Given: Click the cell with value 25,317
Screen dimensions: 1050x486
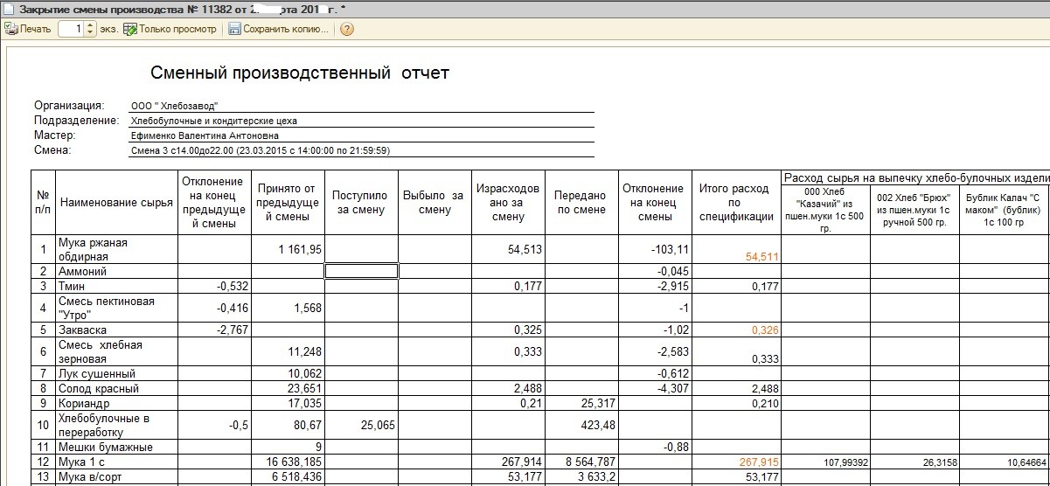Looking at the screenshot, I should (581, 403).
